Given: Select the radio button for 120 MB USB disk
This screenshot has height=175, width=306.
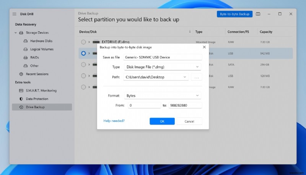Looking at the screenshot, I should click(x=83, y=76).
